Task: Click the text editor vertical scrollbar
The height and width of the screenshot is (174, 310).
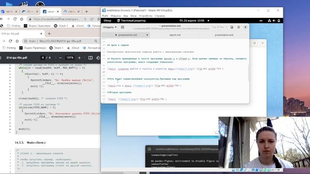Action: 248,72
